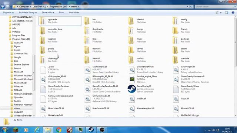Show the preview pane button
The height and width of the screenshot is (133, 237).
click(x=227, y=13)
